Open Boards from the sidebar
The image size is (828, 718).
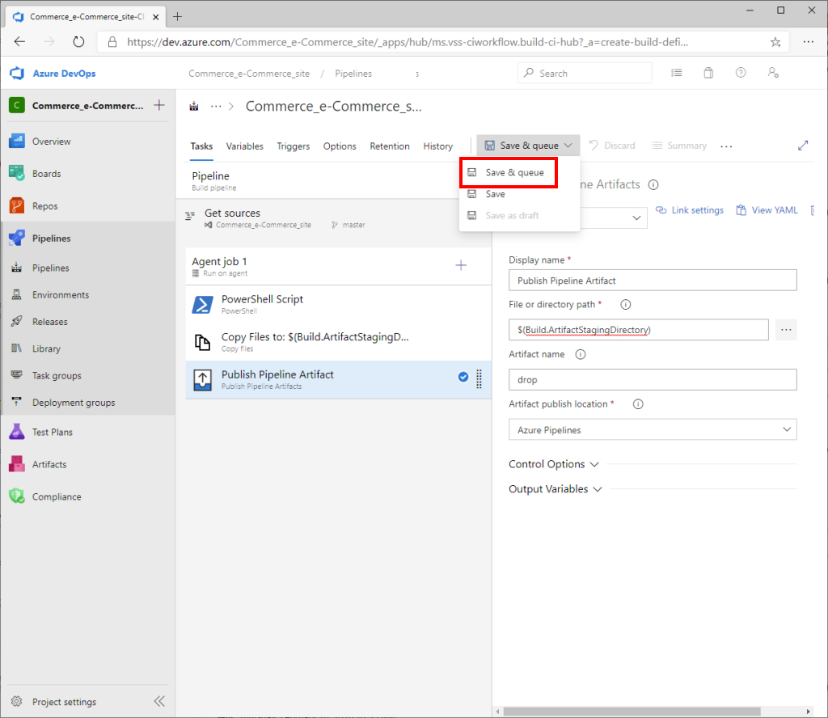[46, 174]
